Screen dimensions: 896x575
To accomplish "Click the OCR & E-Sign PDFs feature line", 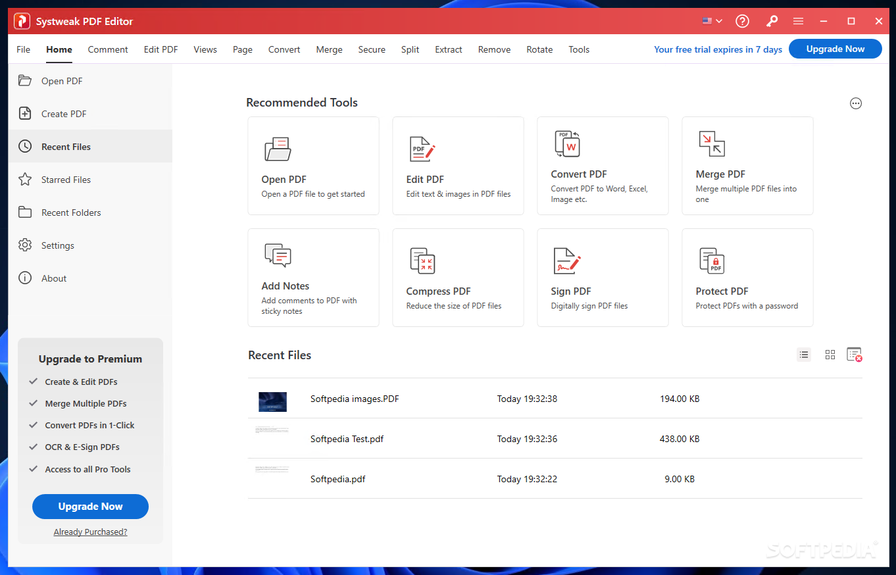I will click(x=82, y=447).
